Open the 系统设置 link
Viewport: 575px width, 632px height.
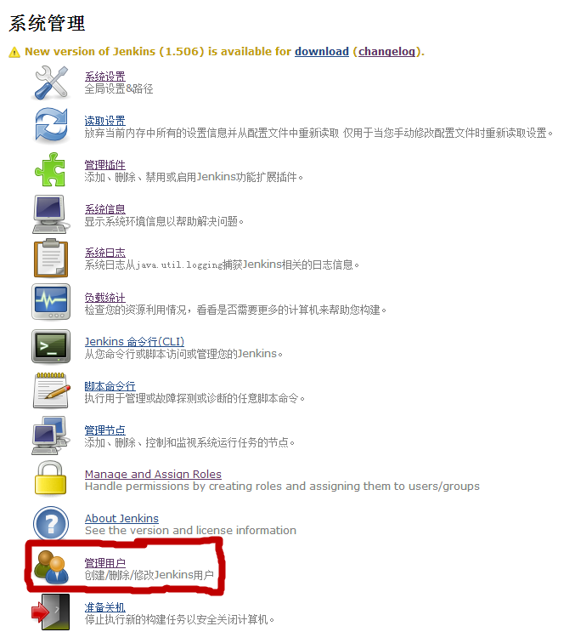pos(104,77)
